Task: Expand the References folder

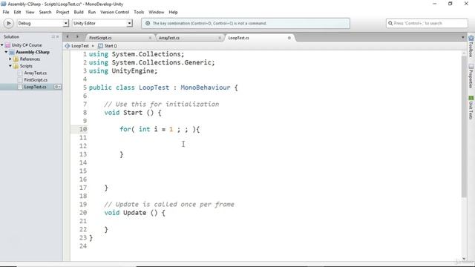Action: coord(10,59)
